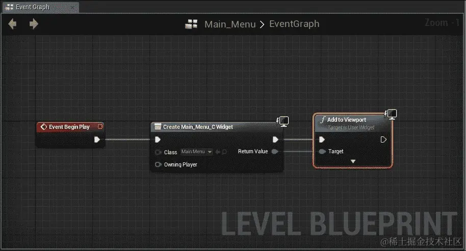
Task: Select the Create Main_Menu_C Widget node title
Action: (198, 127)
